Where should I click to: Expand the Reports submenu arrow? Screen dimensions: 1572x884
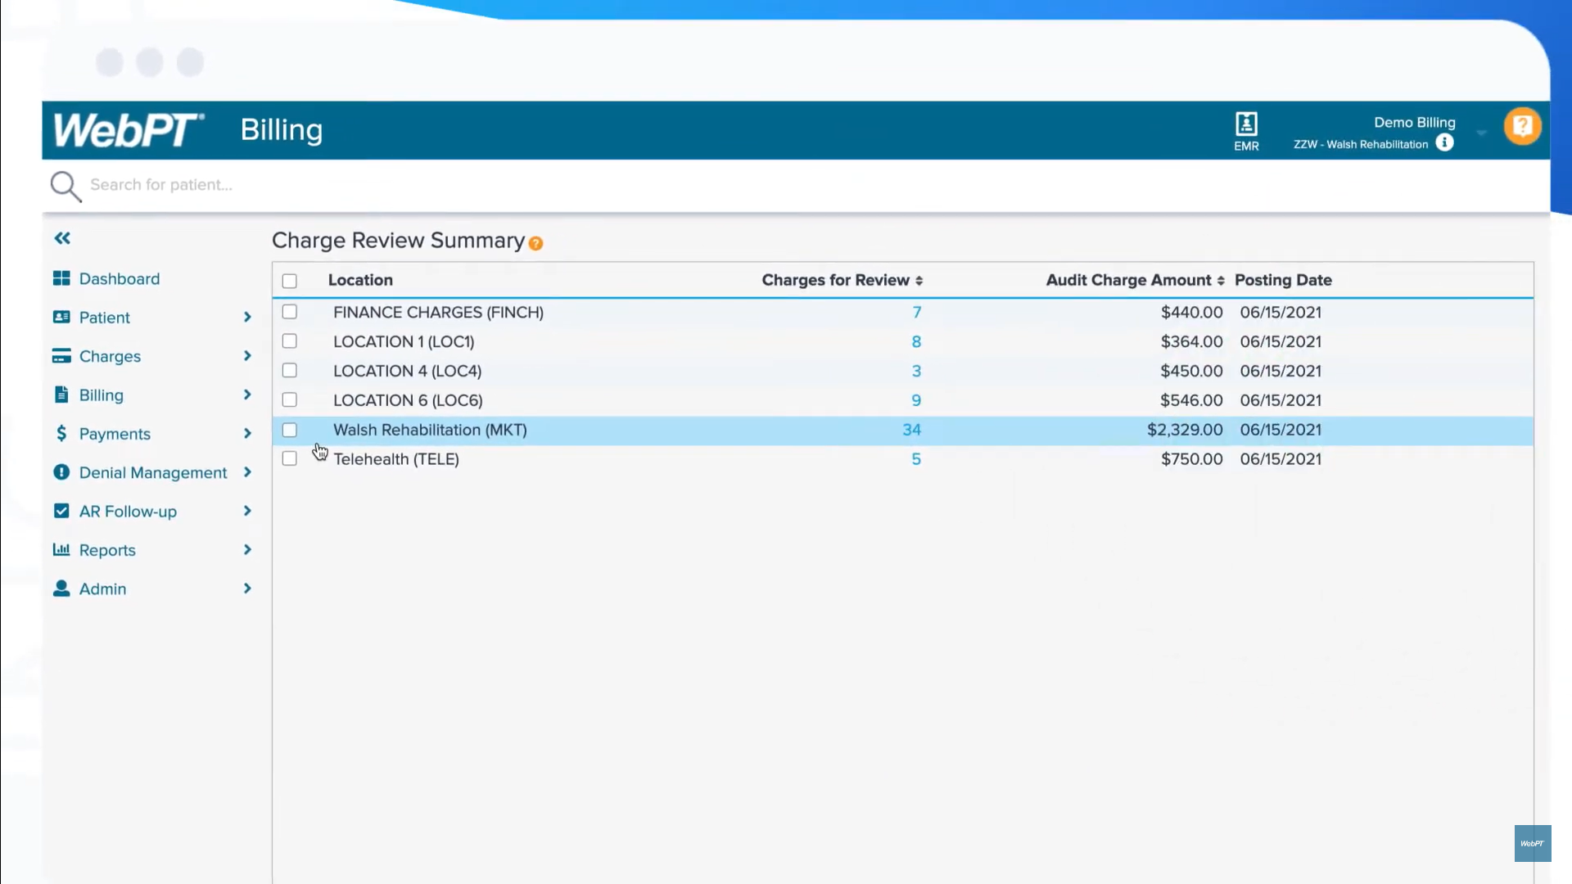(x=247, y=550)
